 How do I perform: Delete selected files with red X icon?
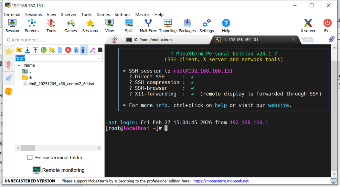(68, 50)
